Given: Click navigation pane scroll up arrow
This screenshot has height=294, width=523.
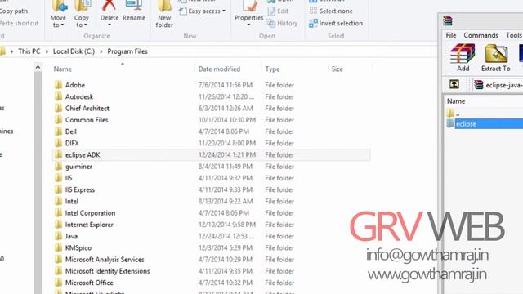Looking at the screenshot, I should coord(38,68).
